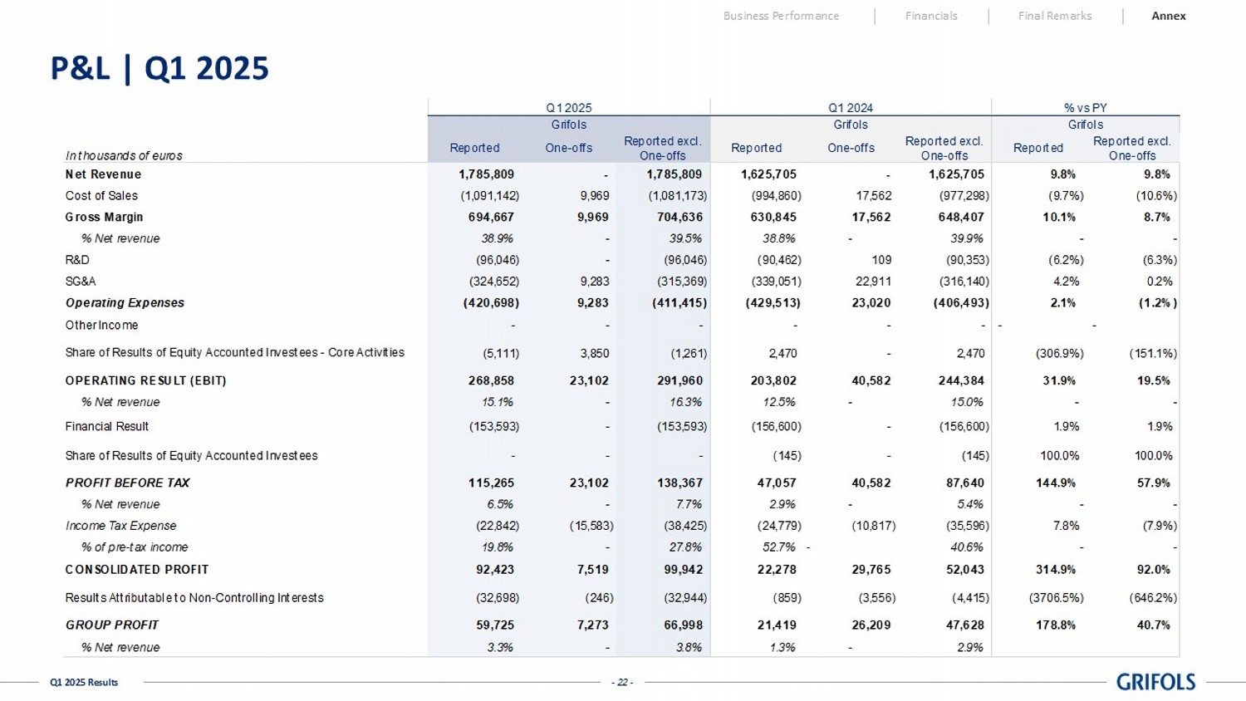Click the % vs PY column header
Viewport: 1246px width, 701px height.
click(1085, 108)
